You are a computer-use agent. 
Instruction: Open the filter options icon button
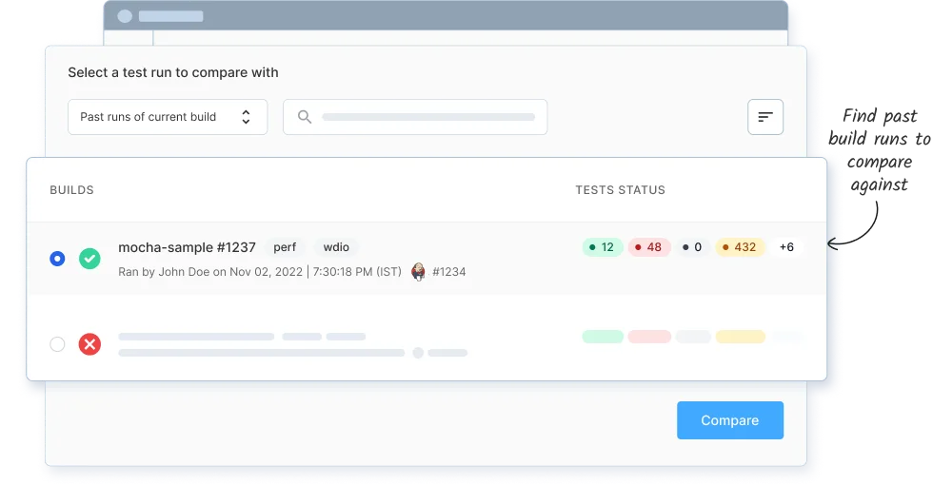[765, 117]
